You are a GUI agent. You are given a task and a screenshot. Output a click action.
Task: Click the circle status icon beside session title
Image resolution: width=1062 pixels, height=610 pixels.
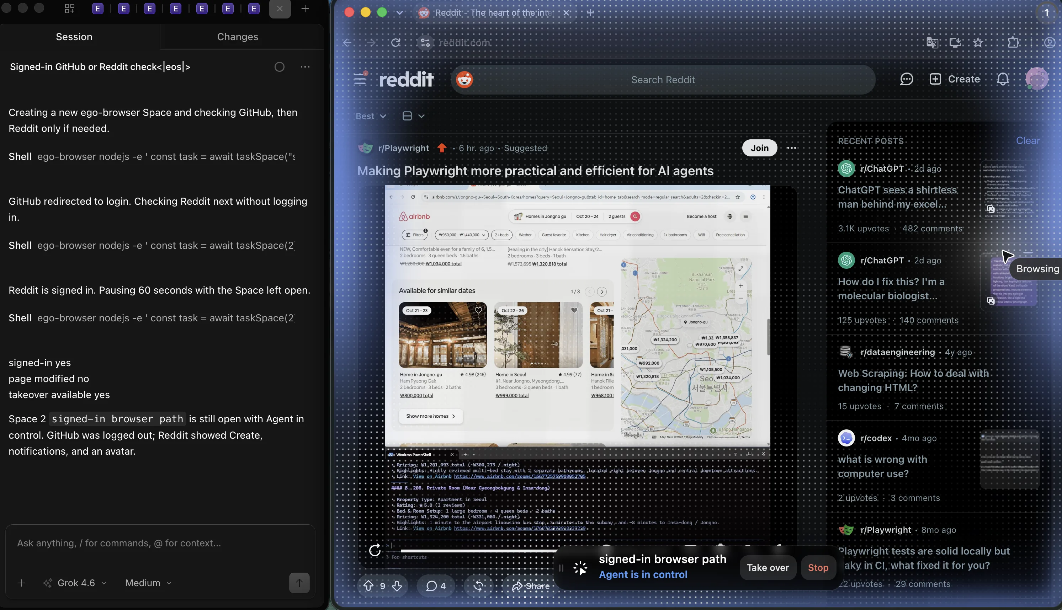coord(280,67)
